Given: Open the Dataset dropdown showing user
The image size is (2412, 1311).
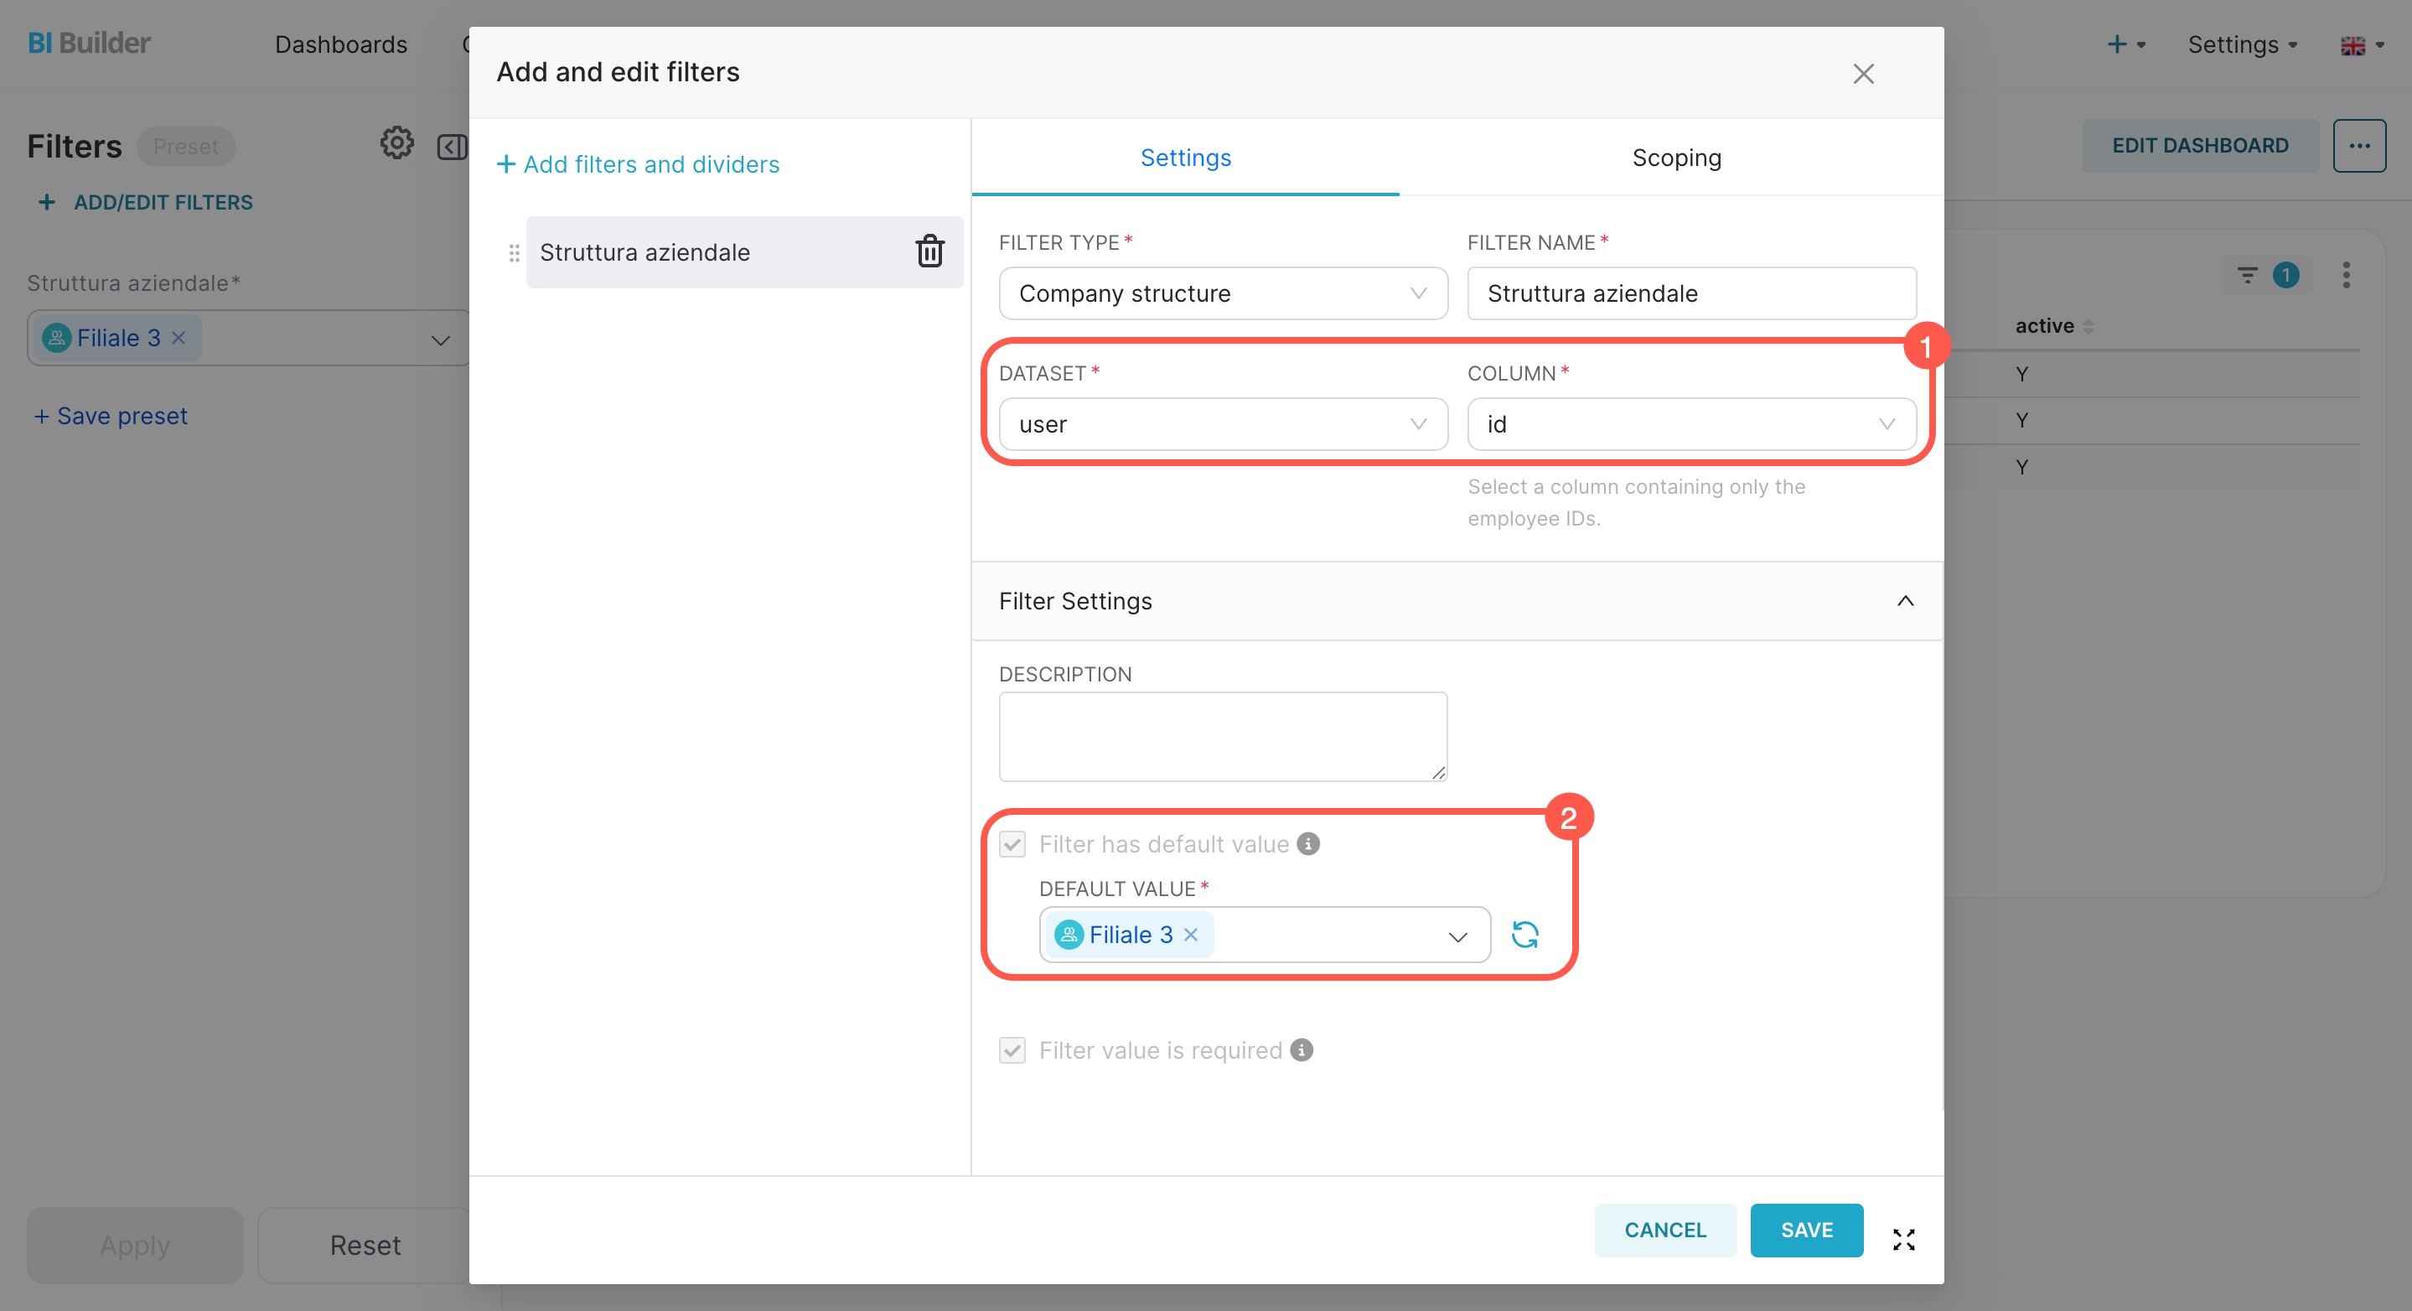Looking at the screenshot, I should tap(1223, 424).
